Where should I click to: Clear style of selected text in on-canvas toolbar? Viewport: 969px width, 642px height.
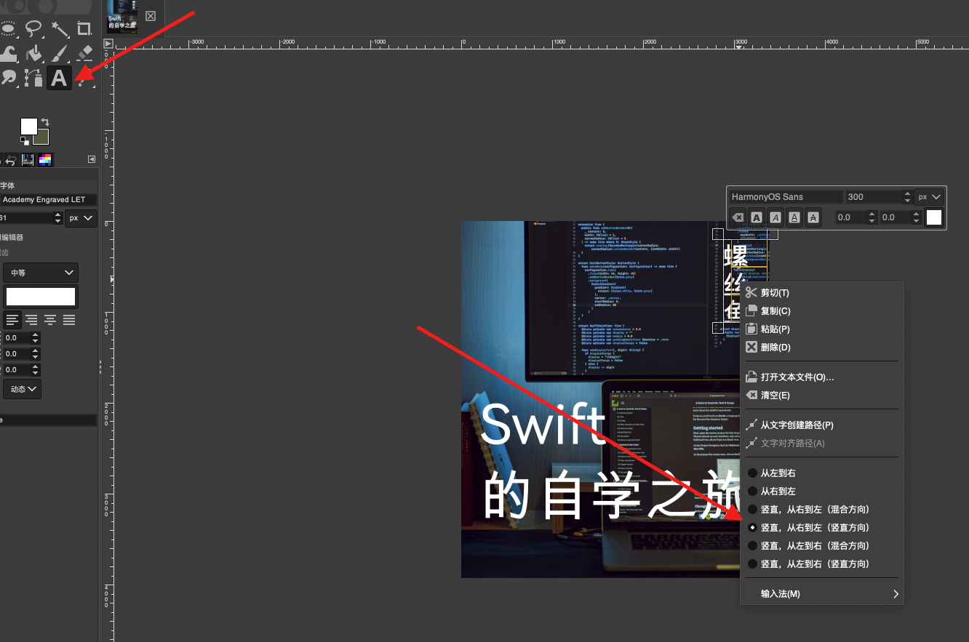pos(737,217)
